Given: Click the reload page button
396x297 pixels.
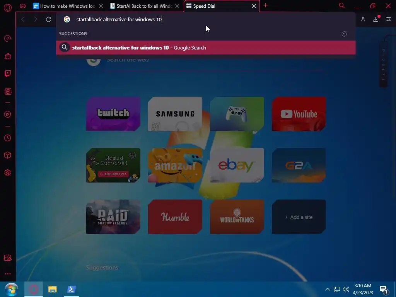Looking at the screenshot, I should (48, 19).
